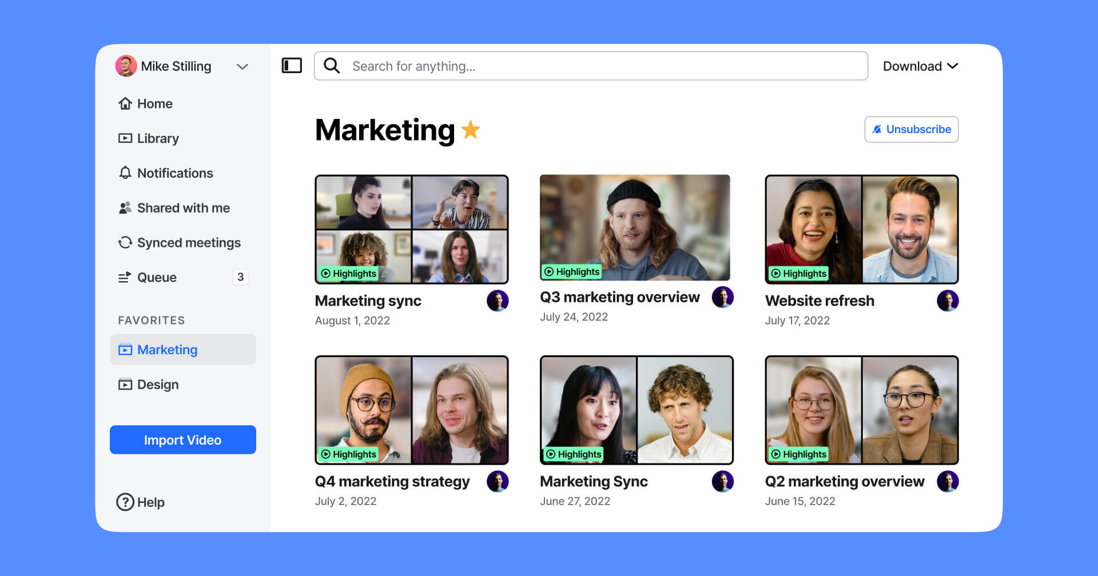Play Highlights on June 27 Marketing Sync
Screen dimensions: 1098x576
point(574,454)
